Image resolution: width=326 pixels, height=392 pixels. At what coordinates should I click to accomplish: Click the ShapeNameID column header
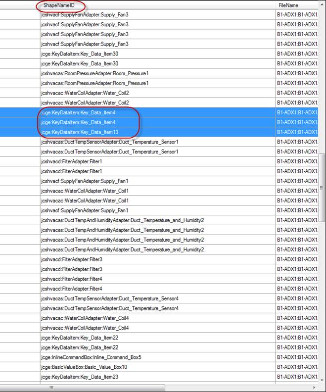pos(60,5)
